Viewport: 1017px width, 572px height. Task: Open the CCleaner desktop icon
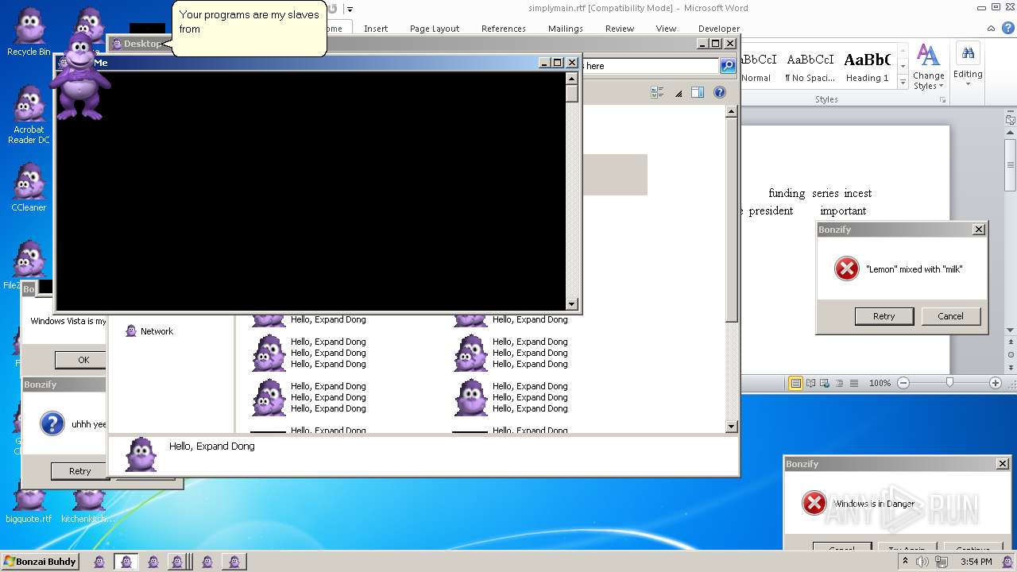coord(29,187)
